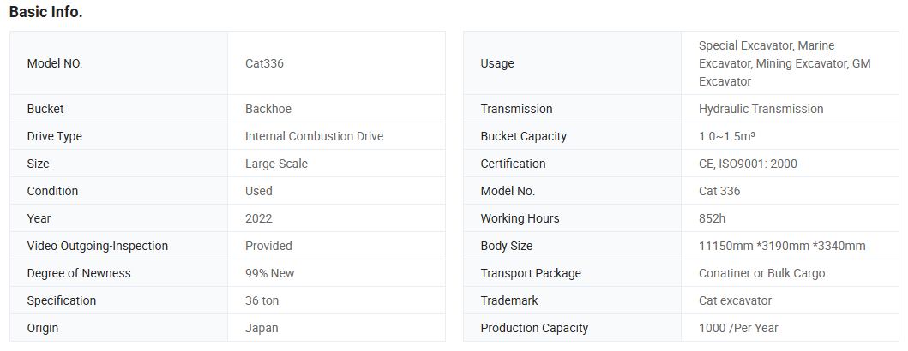908x351 pixels.
Task: Select the "Origin" label
Action: (43, 328)
